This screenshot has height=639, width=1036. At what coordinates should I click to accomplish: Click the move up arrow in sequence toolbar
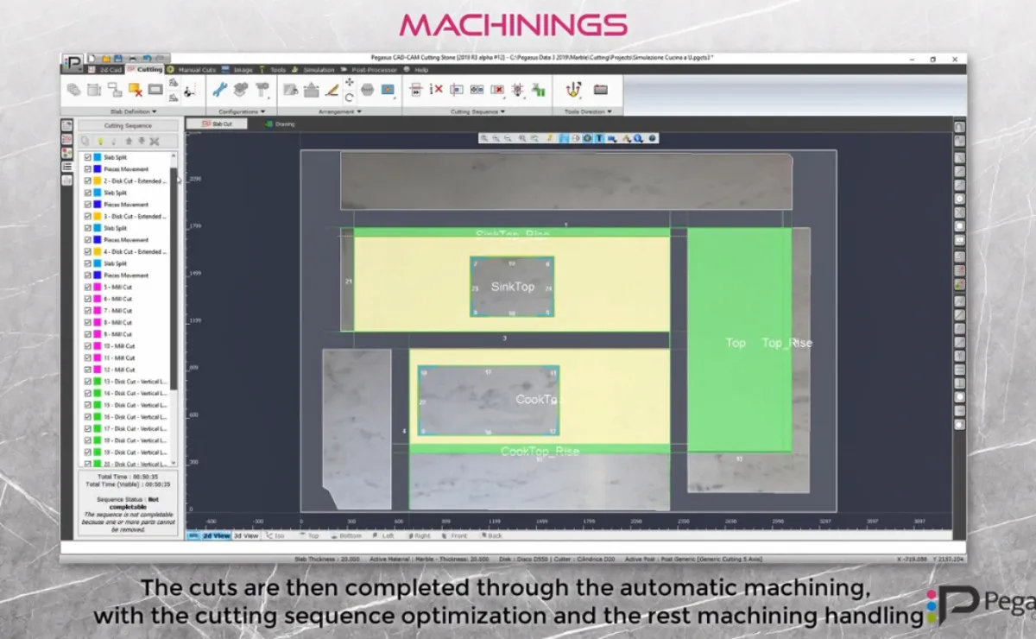click(x=129, y=141)
